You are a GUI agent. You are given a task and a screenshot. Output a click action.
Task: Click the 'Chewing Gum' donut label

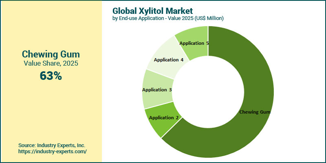tap(255, 112)
